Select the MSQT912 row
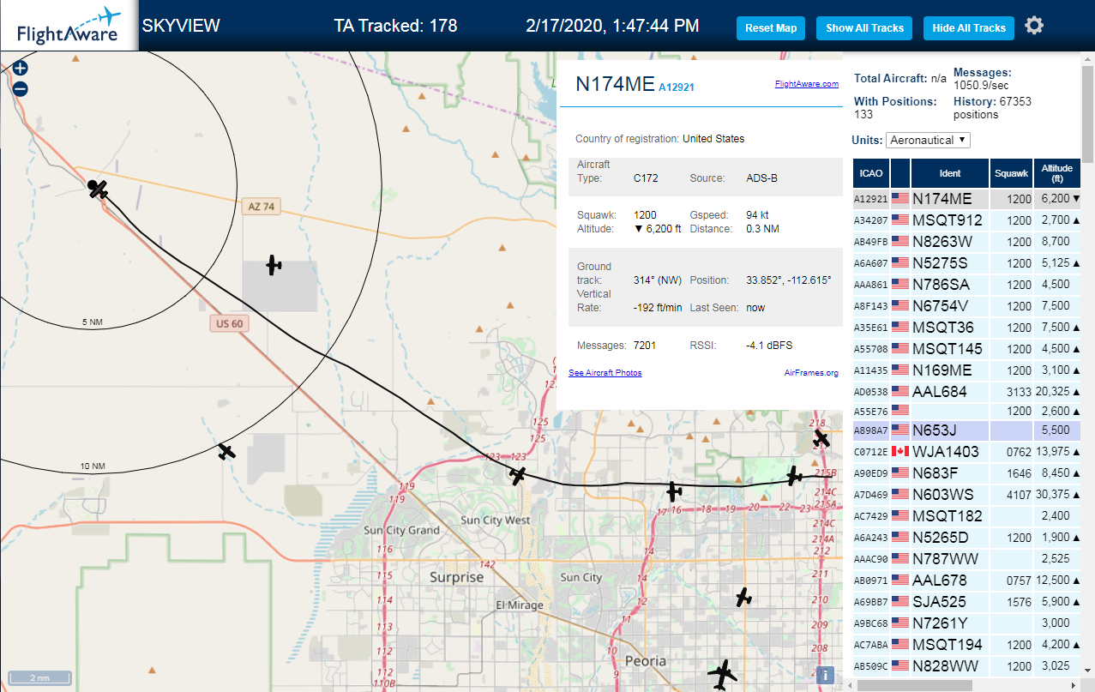Viewport: 1095px width, 692px height. click(966, 220)
